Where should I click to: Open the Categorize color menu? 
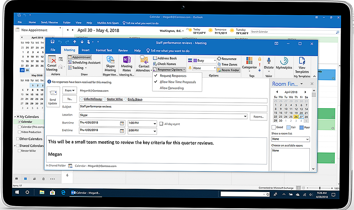tap(249, 64)
